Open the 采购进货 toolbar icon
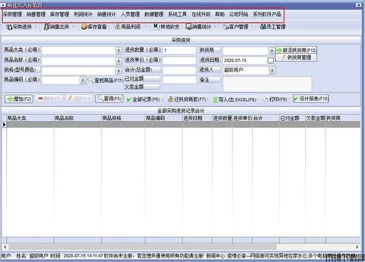 [x=9, y=27]
